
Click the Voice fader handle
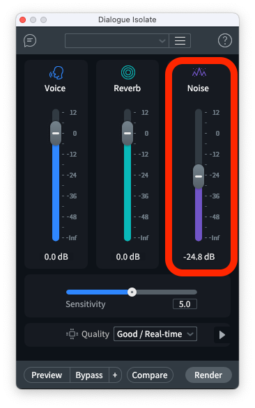coord(56,133)
